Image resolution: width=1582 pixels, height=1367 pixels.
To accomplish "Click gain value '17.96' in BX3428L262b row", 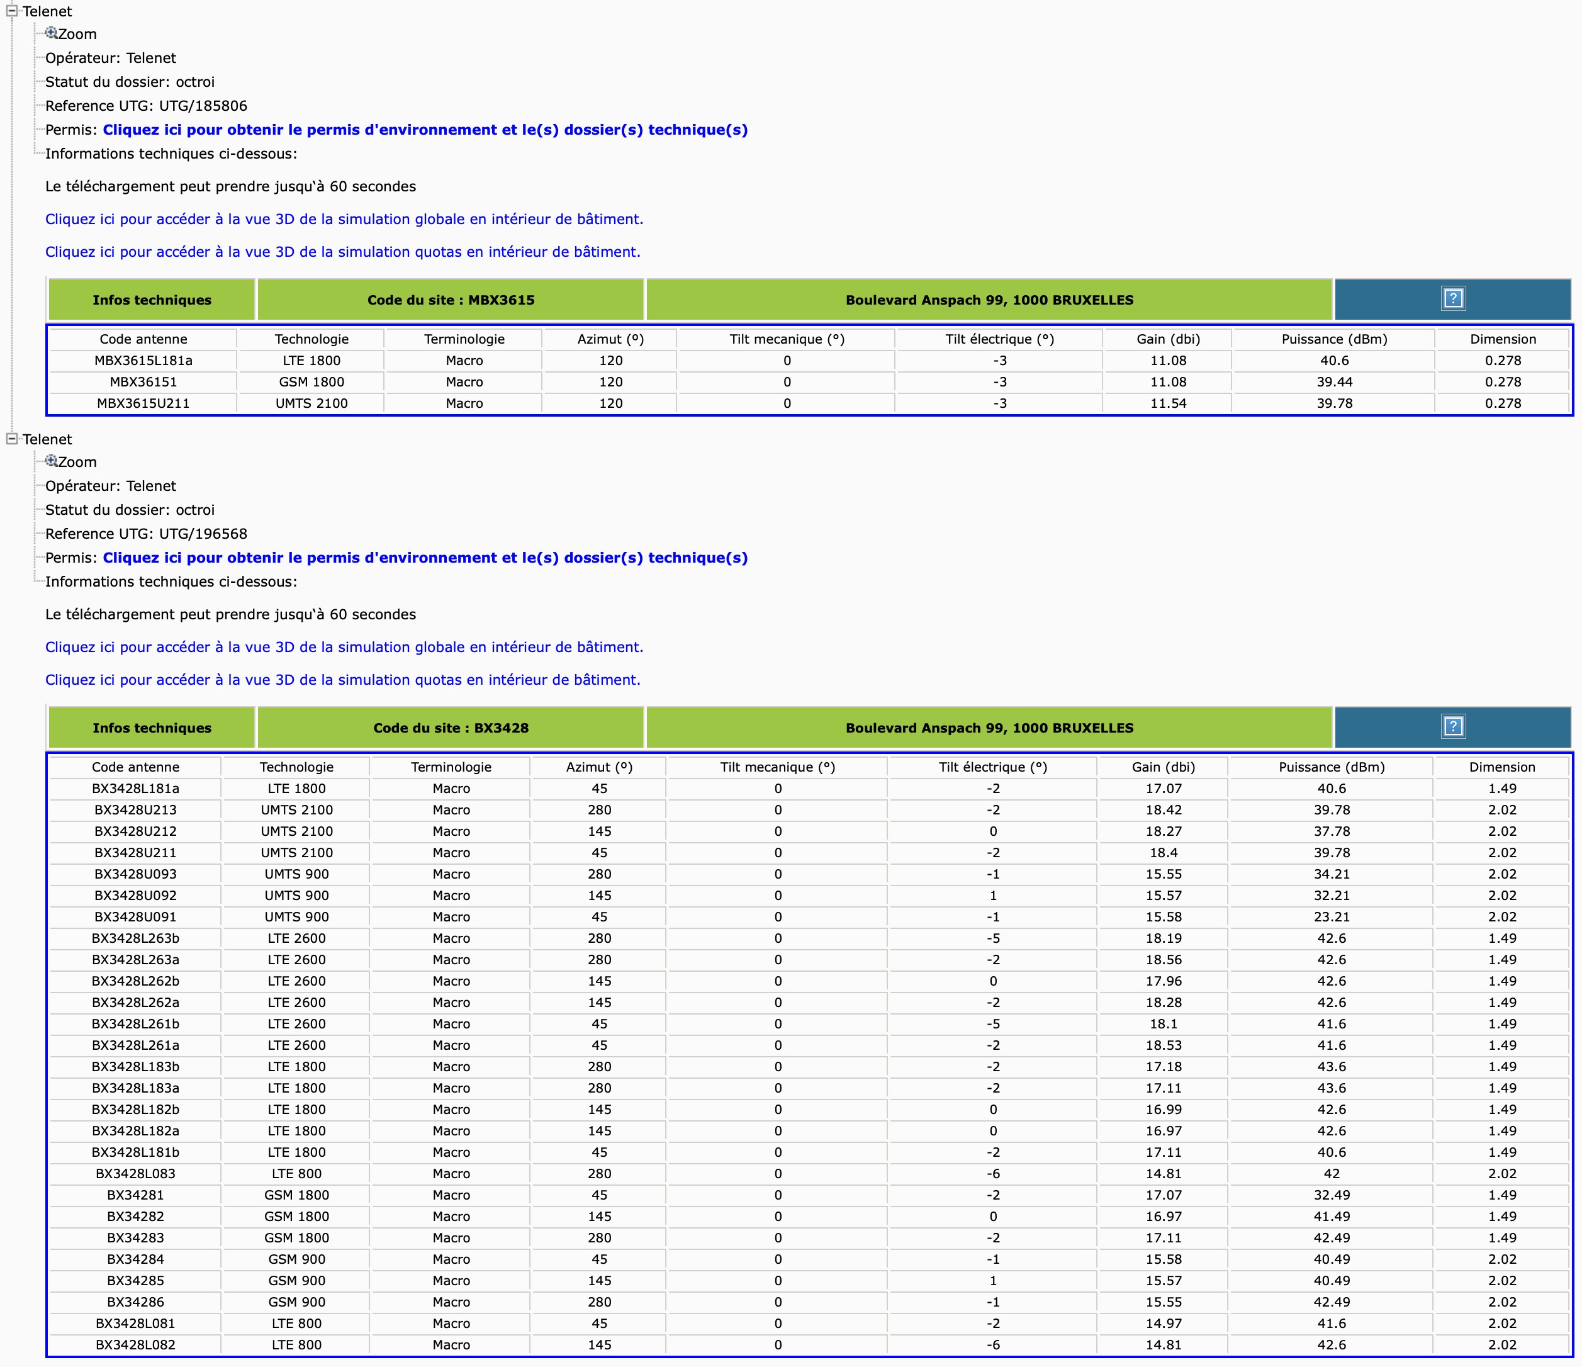I will pyautogui.click(x=1163, y=981).
